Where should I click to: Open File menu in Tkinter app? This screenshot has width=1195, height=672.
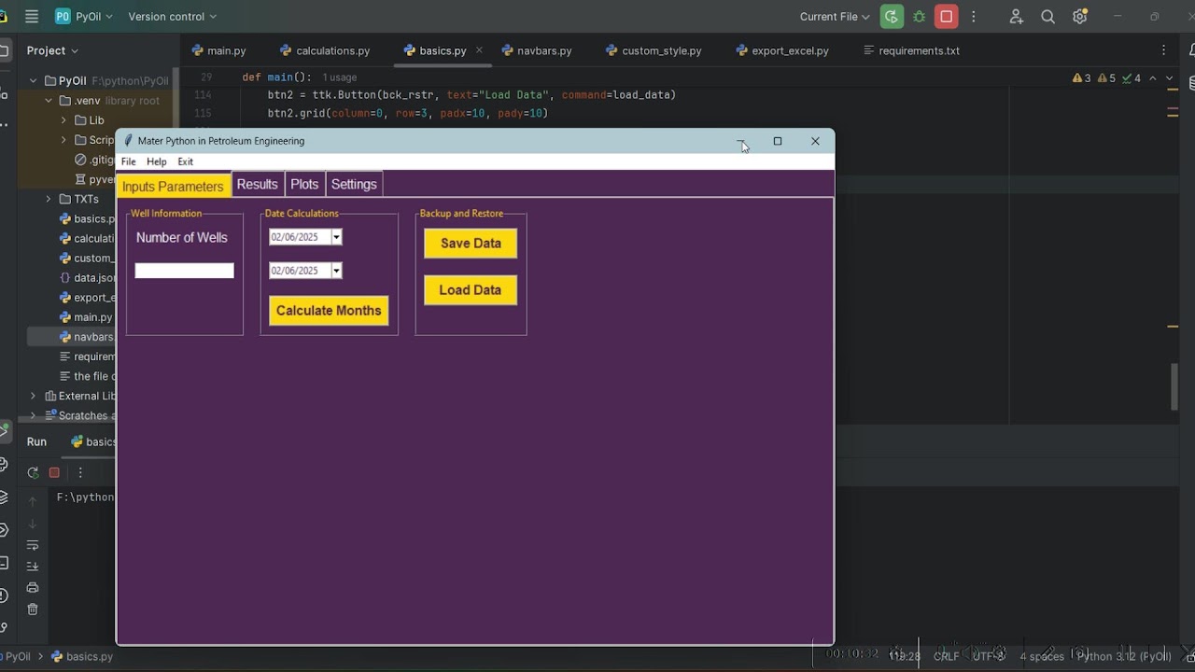click(x=129, y=161)
